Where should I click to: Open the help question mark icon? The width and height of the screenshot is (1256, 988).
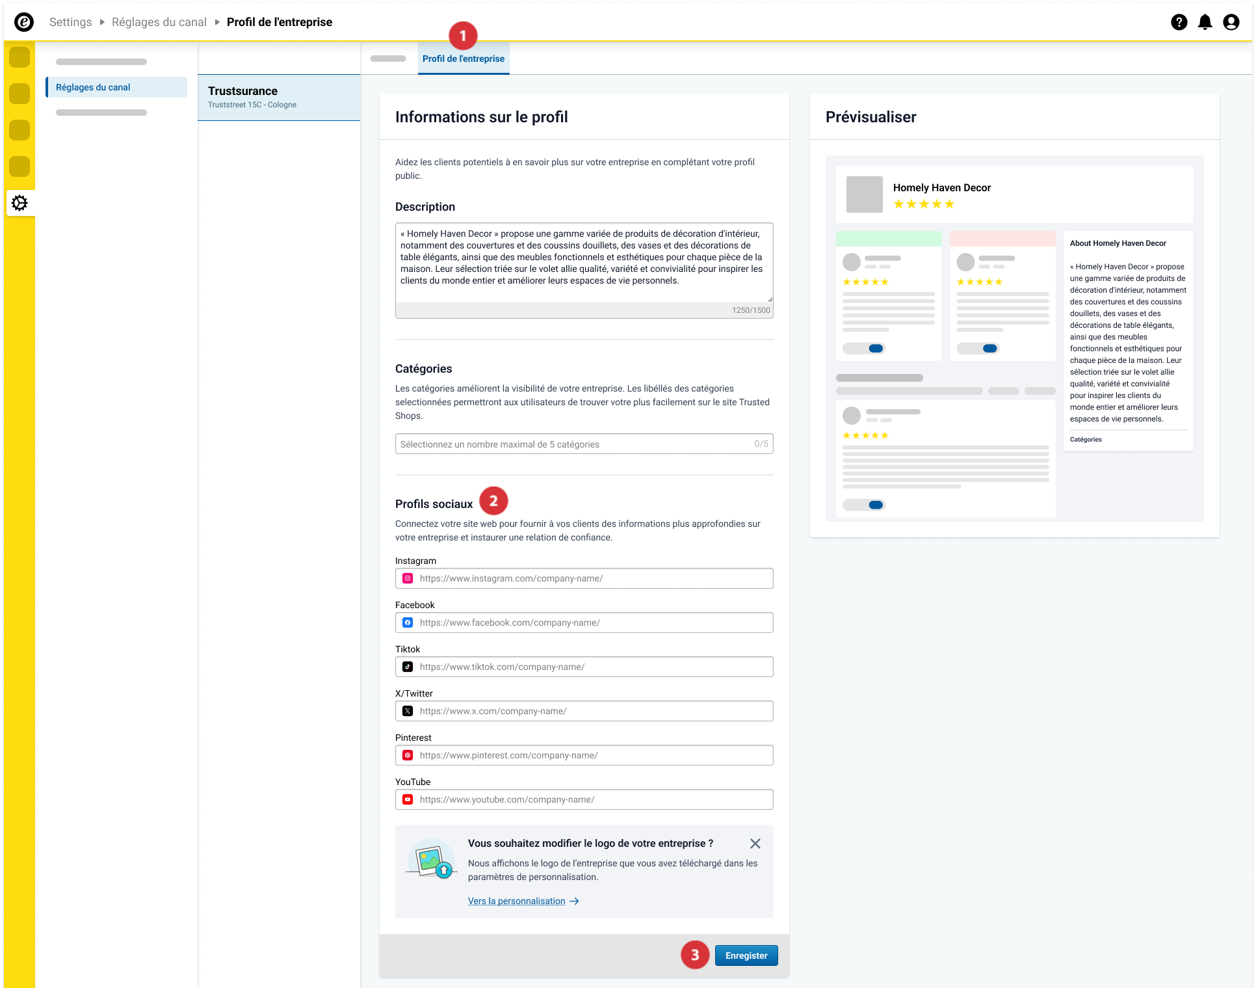1179,22
